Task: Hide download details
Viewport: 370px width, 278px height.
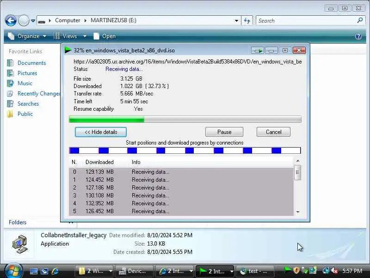Action: (101, 132)
